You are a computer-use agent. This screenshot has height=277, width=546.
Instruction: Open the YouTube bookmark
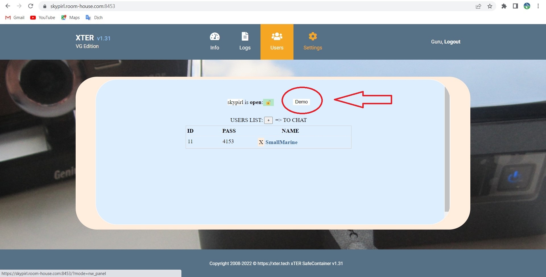pyautogui.click(x=43, y=18)
